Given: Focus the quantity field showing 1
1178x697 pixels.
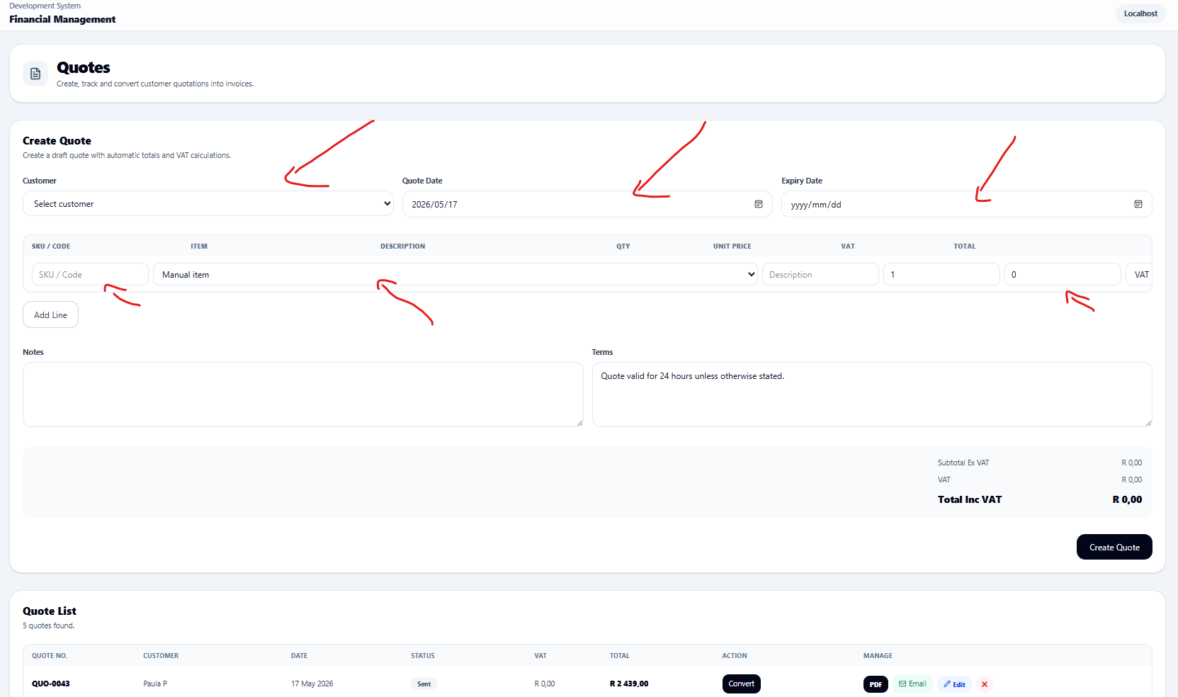Looking at the screenshot, I should click(941, 274).
